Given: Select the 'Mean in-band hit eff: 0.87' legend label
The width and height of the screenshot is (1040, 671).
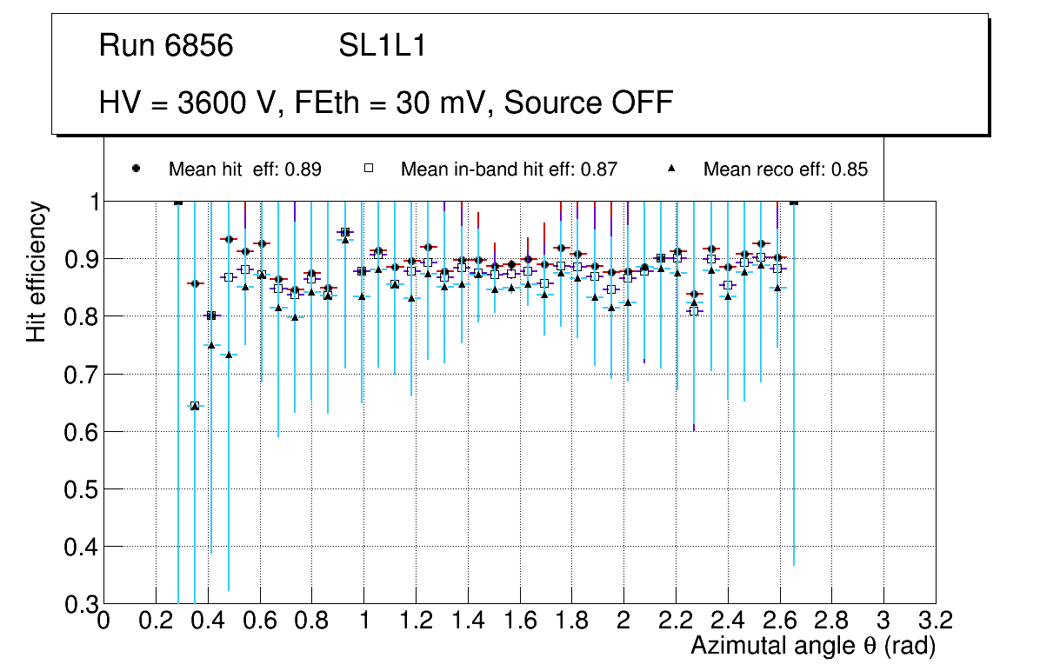Looking at the screenshot, I should [x=509, y=169].
